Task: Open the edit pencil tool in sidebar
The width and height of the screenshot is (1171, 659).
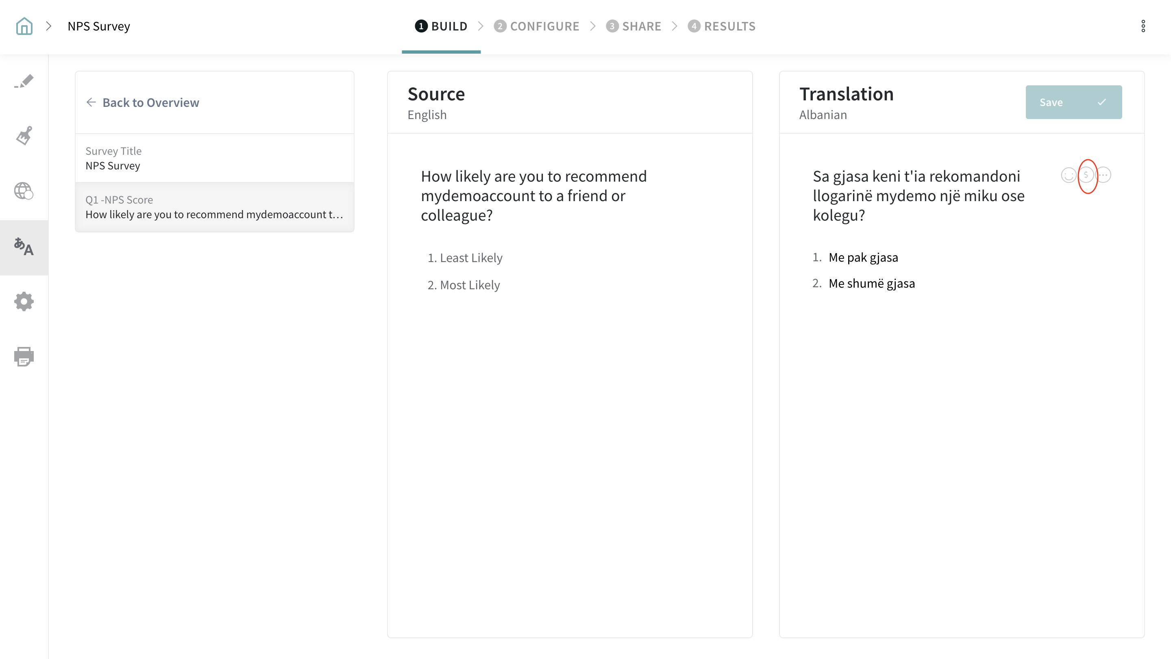Action: coord(24,82)
